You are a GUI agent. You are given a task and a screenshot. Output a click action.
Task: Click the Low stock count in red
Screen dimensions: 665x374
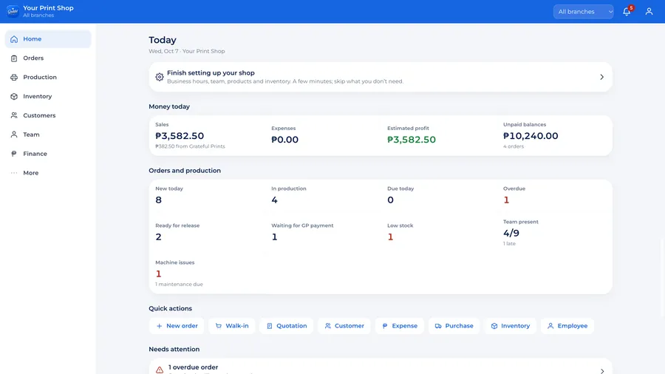[x=390, y=237]
